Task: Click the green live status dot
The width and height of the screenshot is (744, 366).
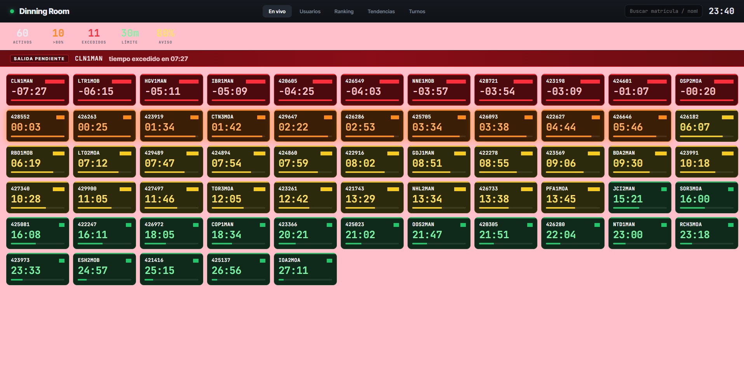Action: (x=12, y=11)
